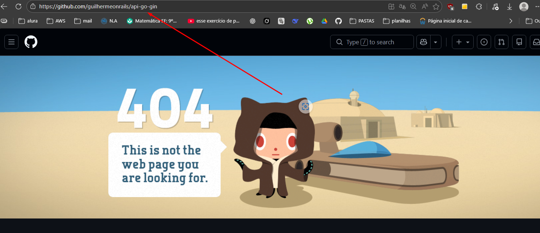Image resolution: width=540 pixels, height=233 pixels.
Task: Add page to favorites with star icon
Action: [436, 7]
